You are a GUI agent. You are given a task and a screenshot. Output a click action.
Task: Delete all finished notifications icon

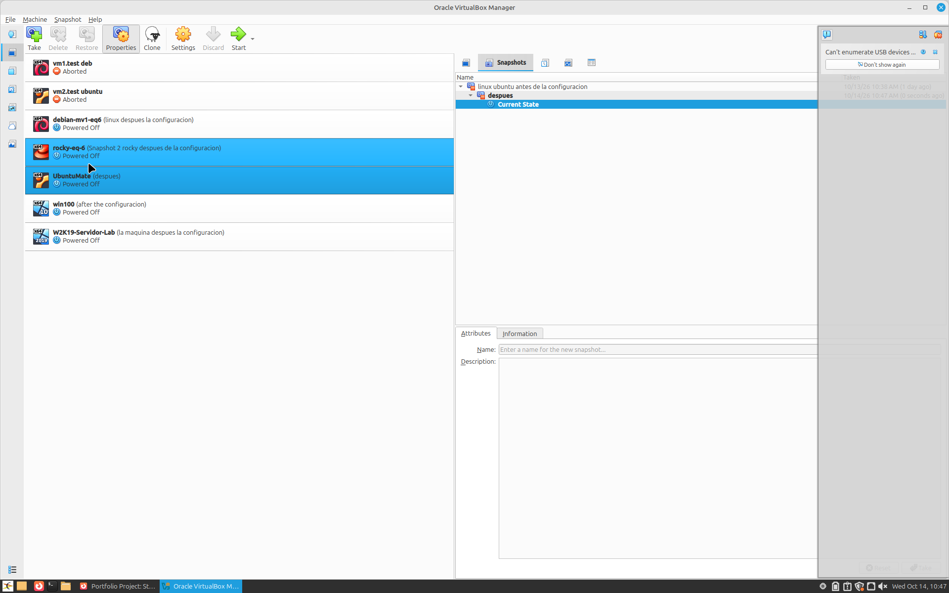[938, 35]
